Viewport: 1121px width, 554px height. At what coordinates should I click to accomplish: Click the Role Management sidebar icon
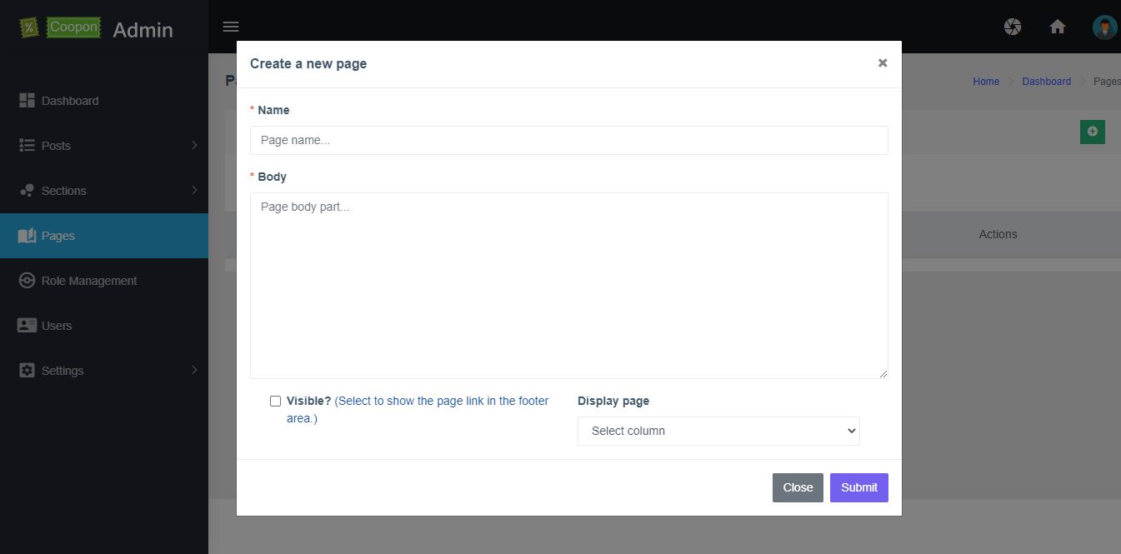[x=27, y=281]
